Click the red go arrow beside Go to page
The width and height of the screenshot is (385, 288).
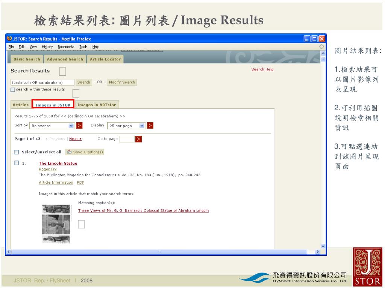[138, 139]
